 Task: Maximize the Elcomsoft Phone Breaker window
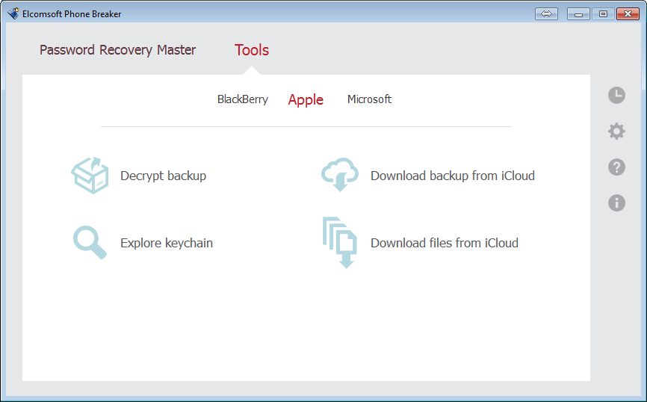click(x=603, y=14)
